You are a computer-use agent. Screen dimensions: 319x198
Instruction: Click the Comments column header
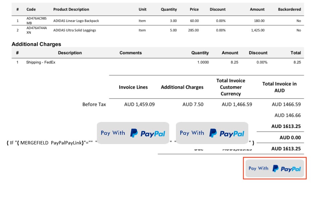coord(130,53)
